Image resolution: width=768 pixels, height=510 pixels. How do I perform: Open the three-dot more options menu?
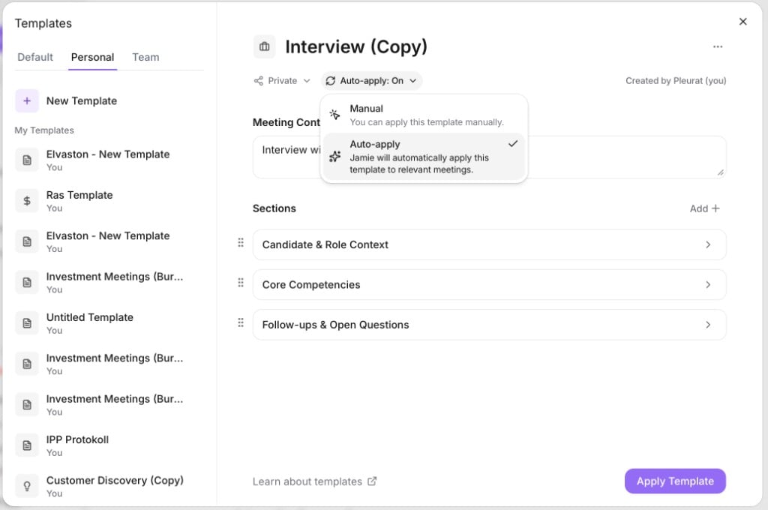coord(718,46)
